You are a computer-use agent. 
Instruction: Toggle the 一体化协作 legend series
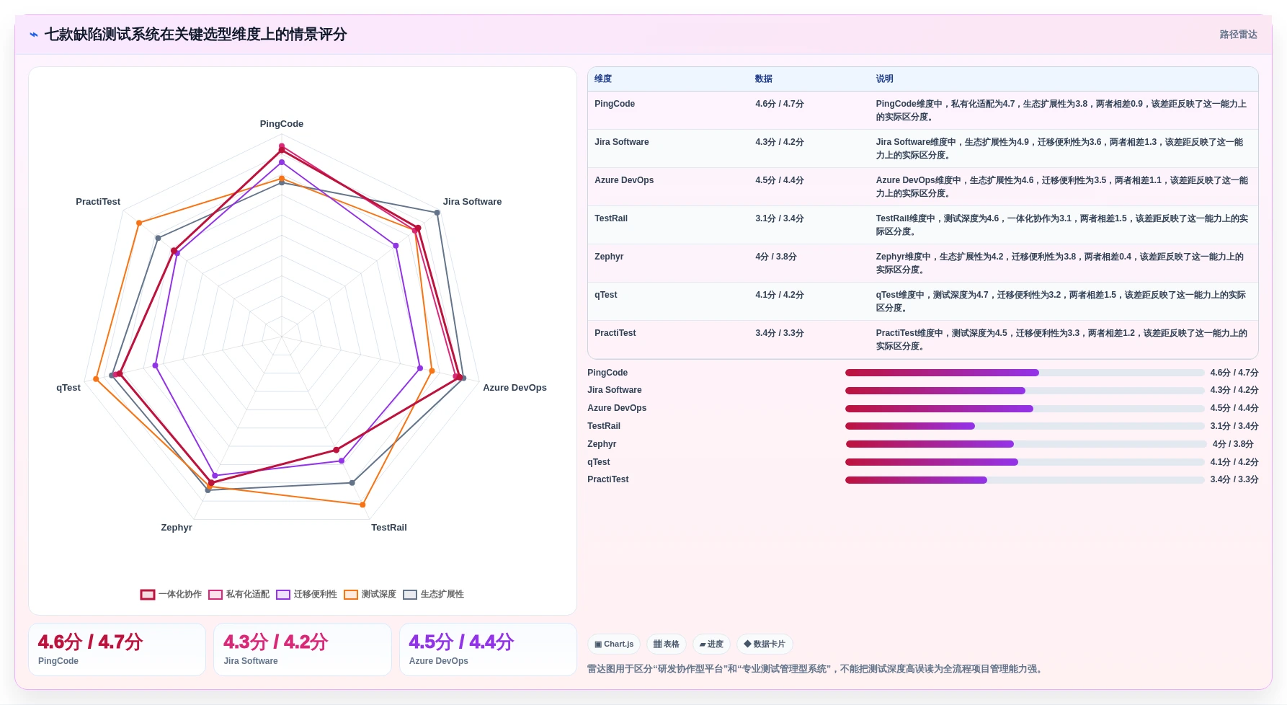172,594
